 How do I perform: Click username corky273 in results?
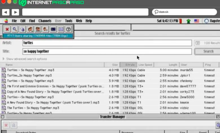point(187,92)
